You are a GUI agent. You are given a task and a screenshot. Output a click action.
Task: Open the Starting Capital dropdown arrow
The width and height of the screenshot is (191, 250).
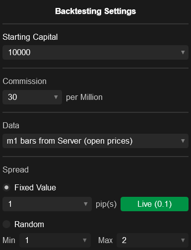coord(183,53)
